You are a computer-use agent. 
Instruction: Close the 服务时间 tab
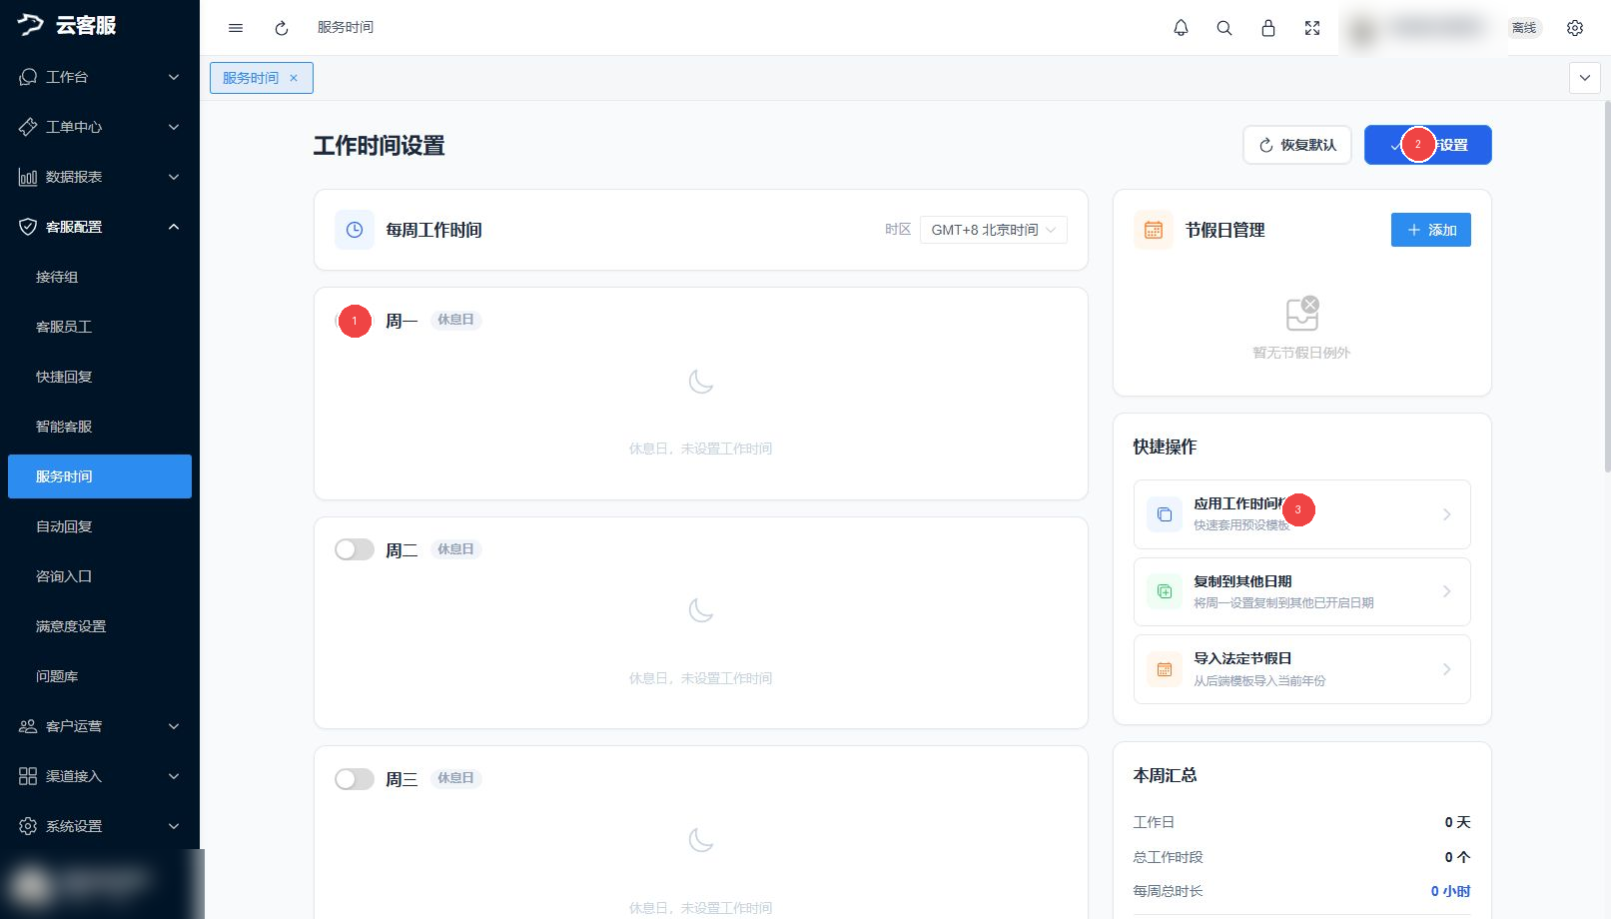click(x=294, y=78)
